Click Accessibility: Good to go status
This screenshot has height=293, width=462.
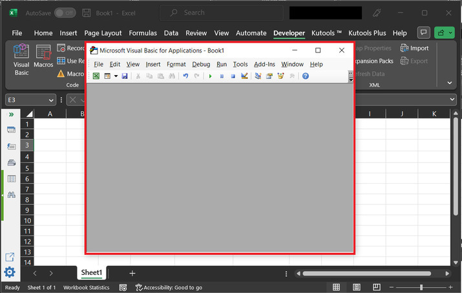pos(169,288)
